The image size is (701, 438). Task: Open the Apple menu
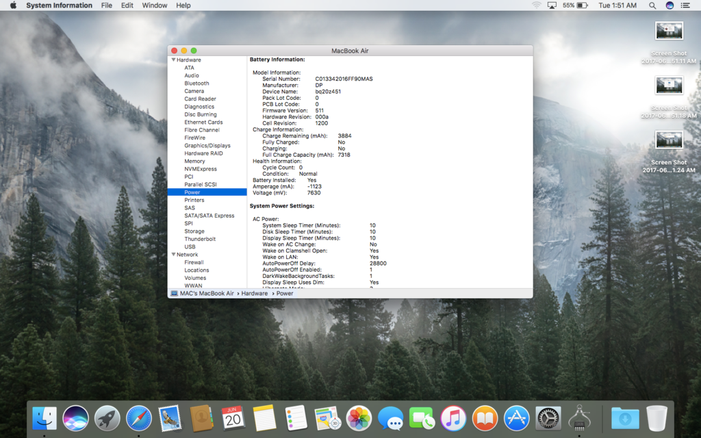(x=13, y=5)
